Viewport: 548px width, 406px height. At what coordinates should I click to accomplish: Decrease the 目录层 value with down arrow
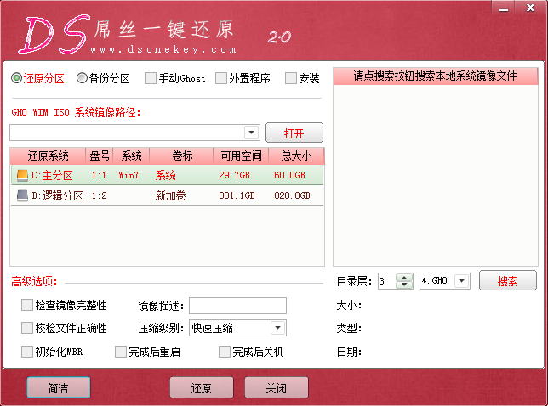pyautogui.click(x=404, y=285)
